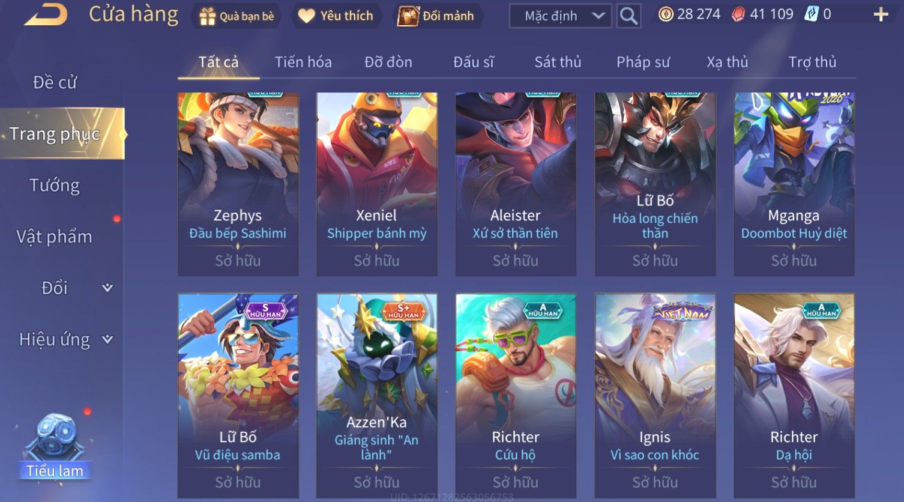
Task: Tap the blue voucher currency icon
Action: coord(812,14)
